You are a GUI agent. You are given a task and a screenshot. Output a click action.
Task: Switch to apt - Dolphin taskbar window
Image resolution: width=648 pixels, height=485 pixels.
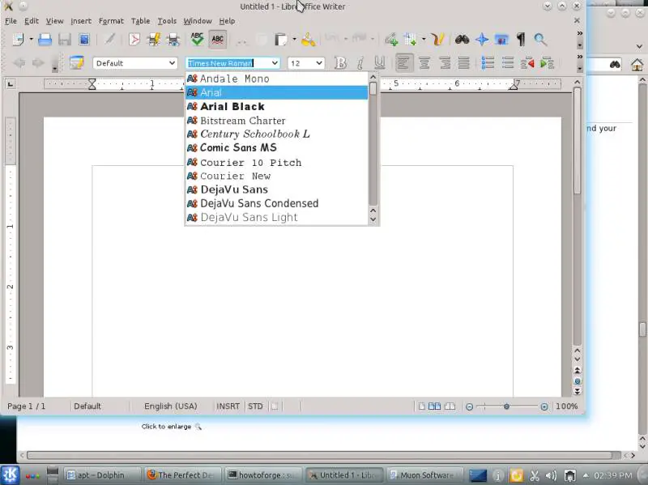pyautogui.click(x=102, y=475)
